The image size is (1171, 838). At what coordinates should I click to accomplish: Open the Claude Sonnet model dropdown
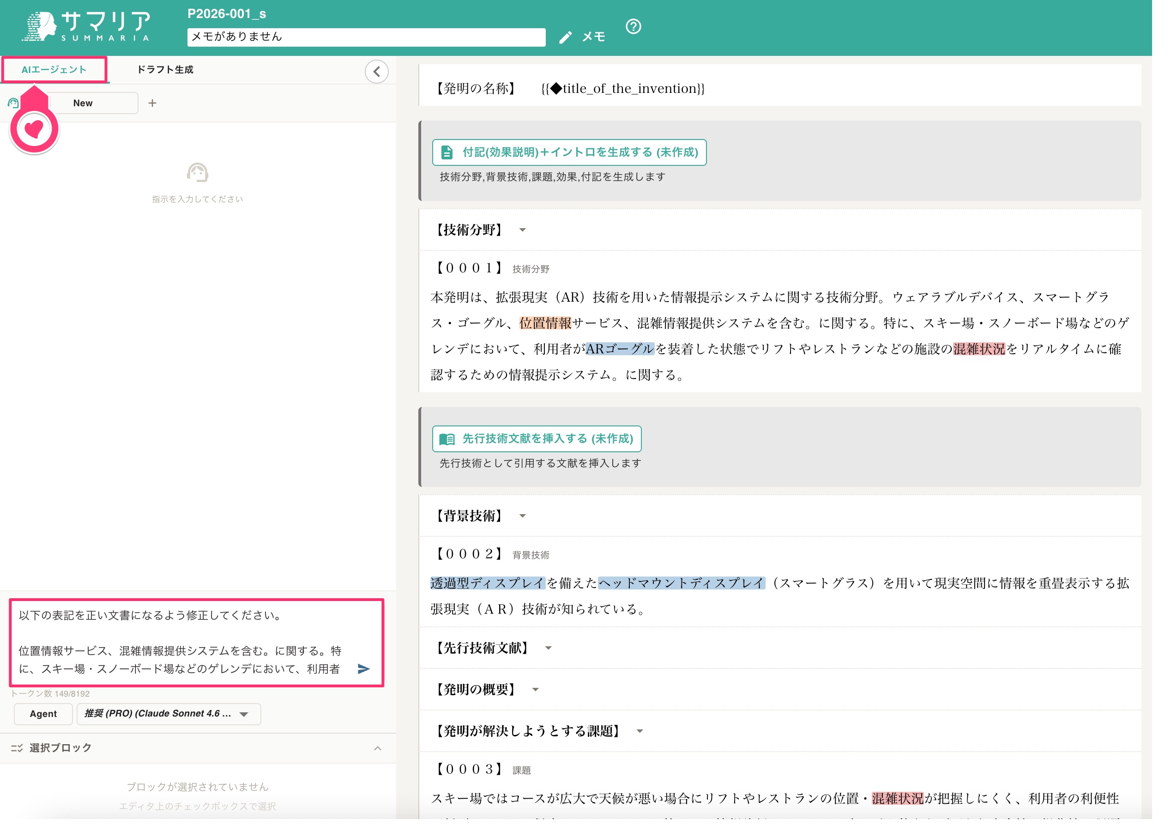[x=169, y=714]
